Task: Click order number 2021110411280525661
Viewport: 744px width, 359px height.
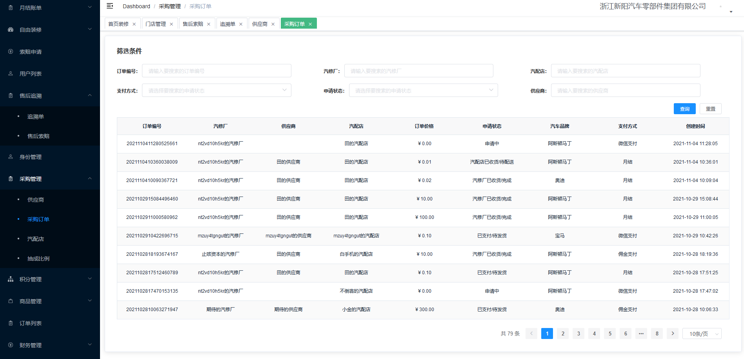Action: 152,144
